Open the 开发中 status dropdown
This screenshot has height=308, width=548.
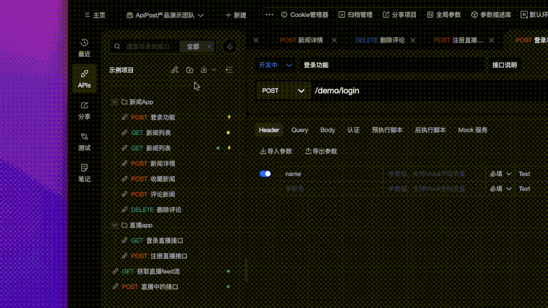point(275,65)
